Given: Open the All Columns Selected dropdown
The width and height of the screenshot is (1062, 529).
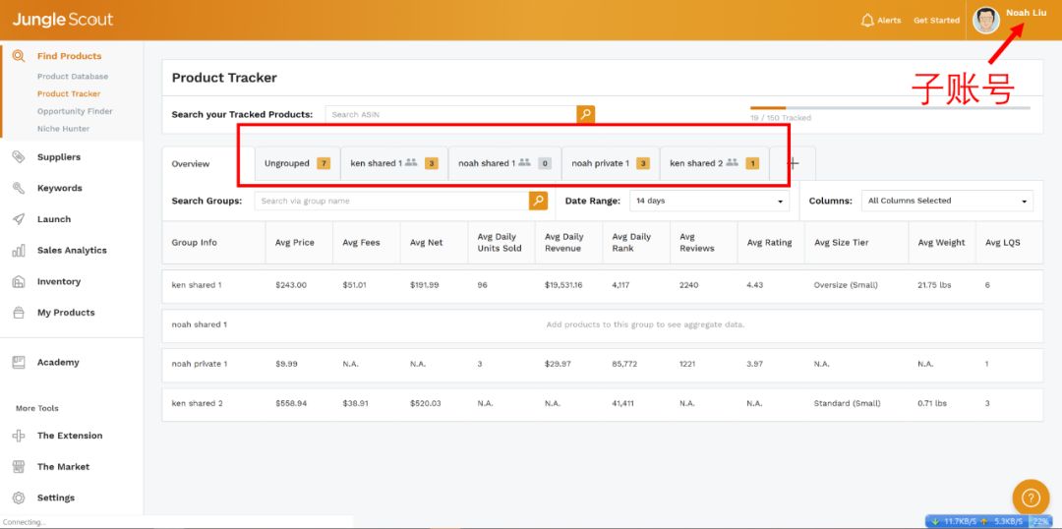Looking at the screenshot, I should pyautogui.click(x=946, y=201).
